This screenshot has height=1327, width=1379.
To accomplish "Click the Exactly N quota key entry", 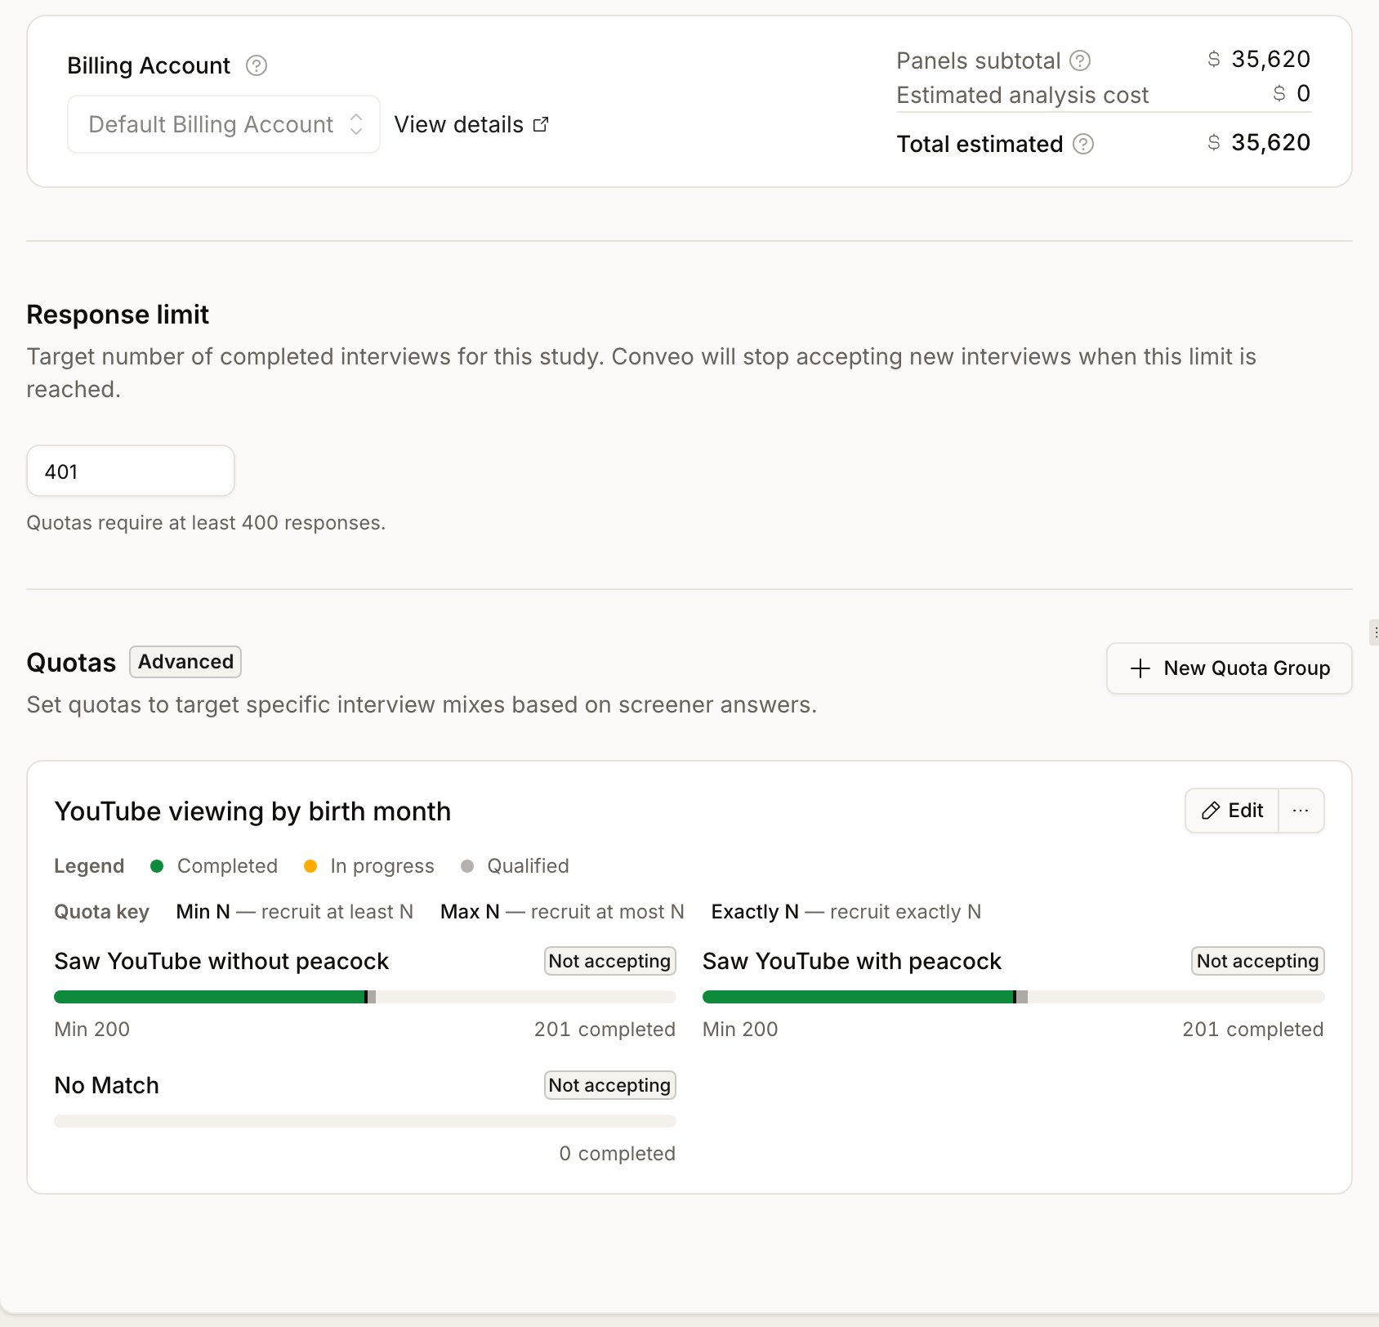I will tap(846, 912).
